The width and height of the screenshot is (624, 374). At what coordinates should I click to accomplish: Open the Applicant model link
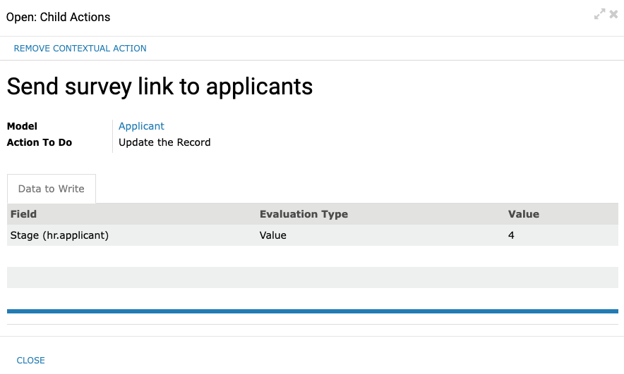141,126
